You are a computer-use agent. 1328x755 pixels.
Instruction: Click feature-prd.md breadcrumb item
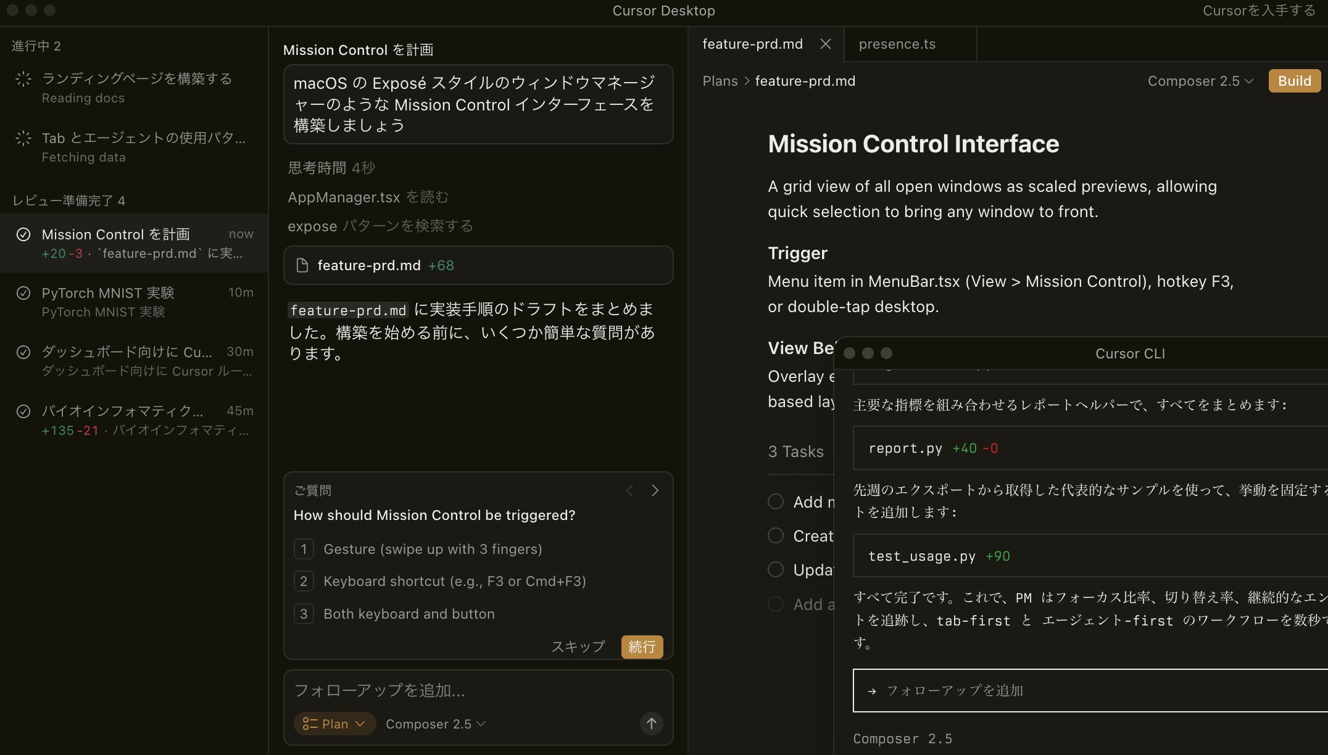[805, 81]
